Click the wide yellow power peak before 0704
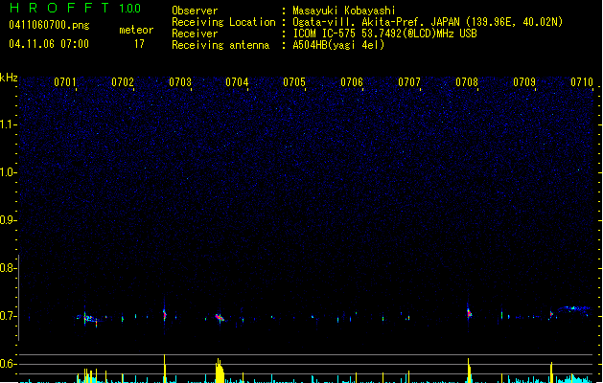The width and height of the screenshot is (603, 383). tap(220, 371)
